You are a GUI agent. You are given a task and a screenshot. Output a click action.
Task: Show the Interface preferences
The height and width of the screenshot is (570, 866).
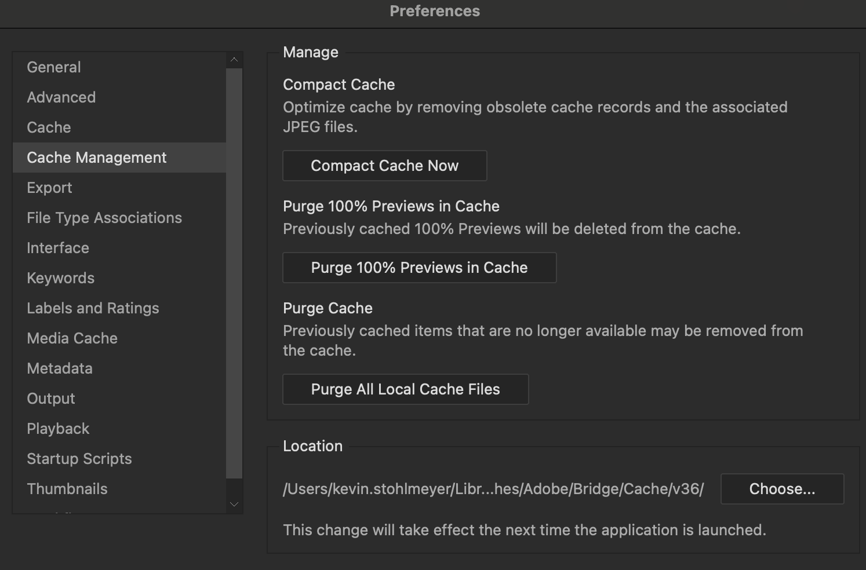58,248
